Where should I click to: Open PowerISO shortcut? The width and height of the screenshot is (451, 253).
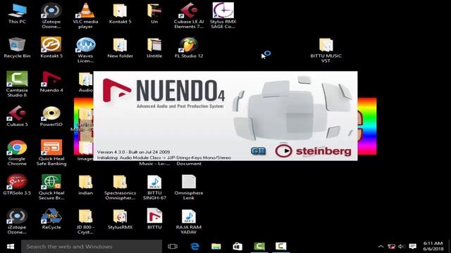[x=51, y=116]
